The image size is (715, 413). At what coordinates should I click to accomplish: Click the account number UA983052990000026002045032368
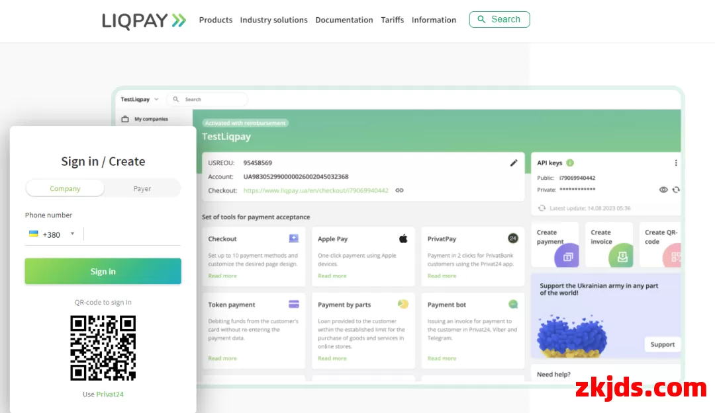(x=296, y=176)
